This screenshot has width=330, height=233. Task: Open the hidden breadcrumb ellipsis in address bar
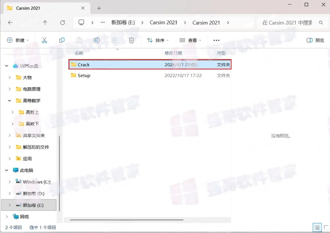coord(103,22)
